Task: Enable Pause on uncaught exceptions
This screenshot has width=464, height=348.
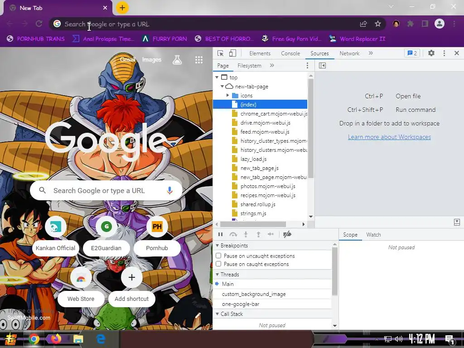Action: tap(218, 256)
